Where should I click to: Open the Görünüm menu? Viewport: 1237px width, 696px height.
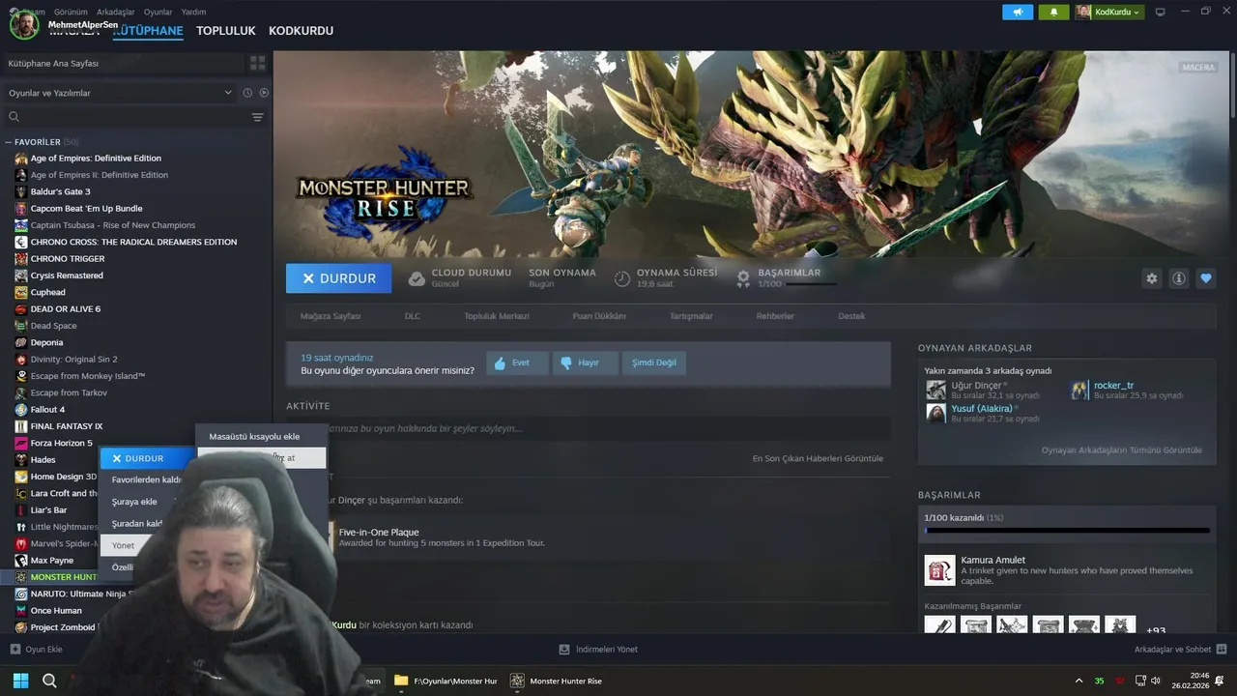coord(71,12)
